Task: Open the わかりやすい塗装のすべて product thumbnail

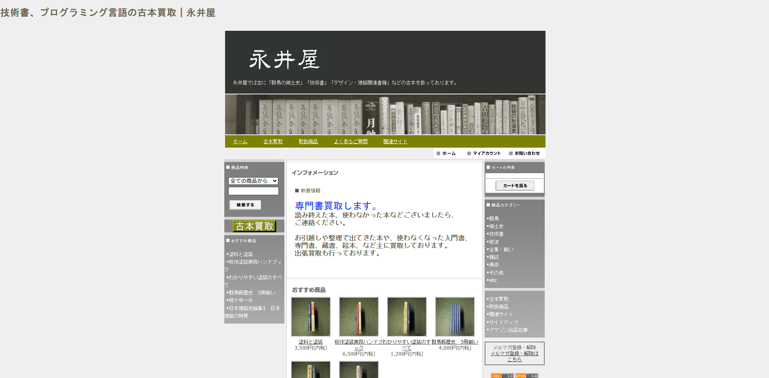Action: [407, 316]
